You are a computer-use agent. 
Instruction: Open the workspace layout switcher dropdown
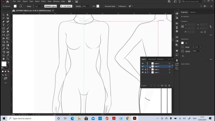[70, 1]
